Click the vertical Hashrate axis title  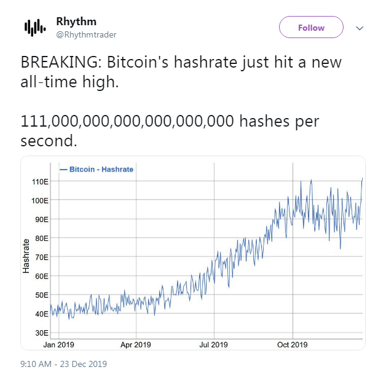(x=26, y=257)
